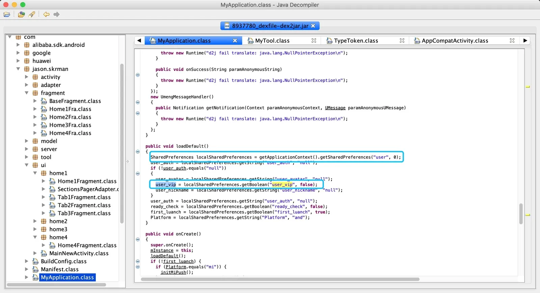540x293 pixels.
Task: Select Tab2Fragment.class in the tree
Action: (x=84, y=205)
